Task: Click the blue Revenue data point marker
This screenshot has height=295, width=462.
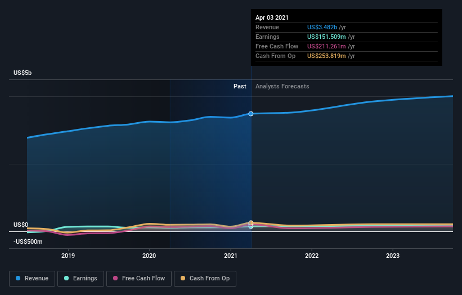Action: click(x=251, y=114)
